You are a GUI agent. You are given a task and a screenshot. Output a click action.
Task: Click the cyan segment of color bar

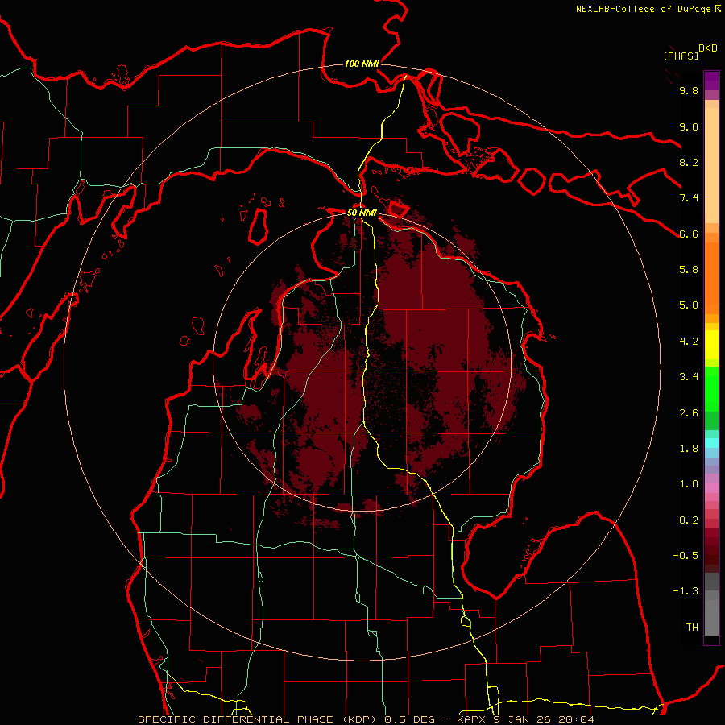711,443
